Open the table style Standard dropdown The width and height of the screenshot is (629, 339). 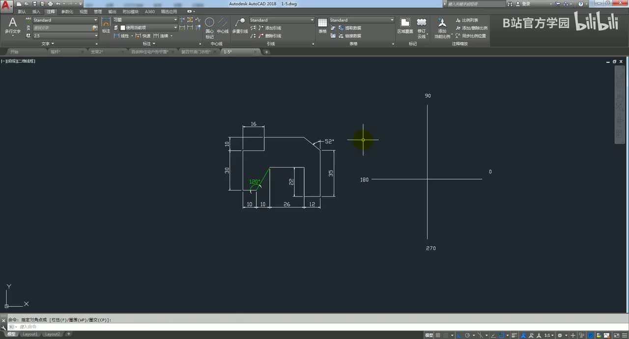tap(362, 20)
